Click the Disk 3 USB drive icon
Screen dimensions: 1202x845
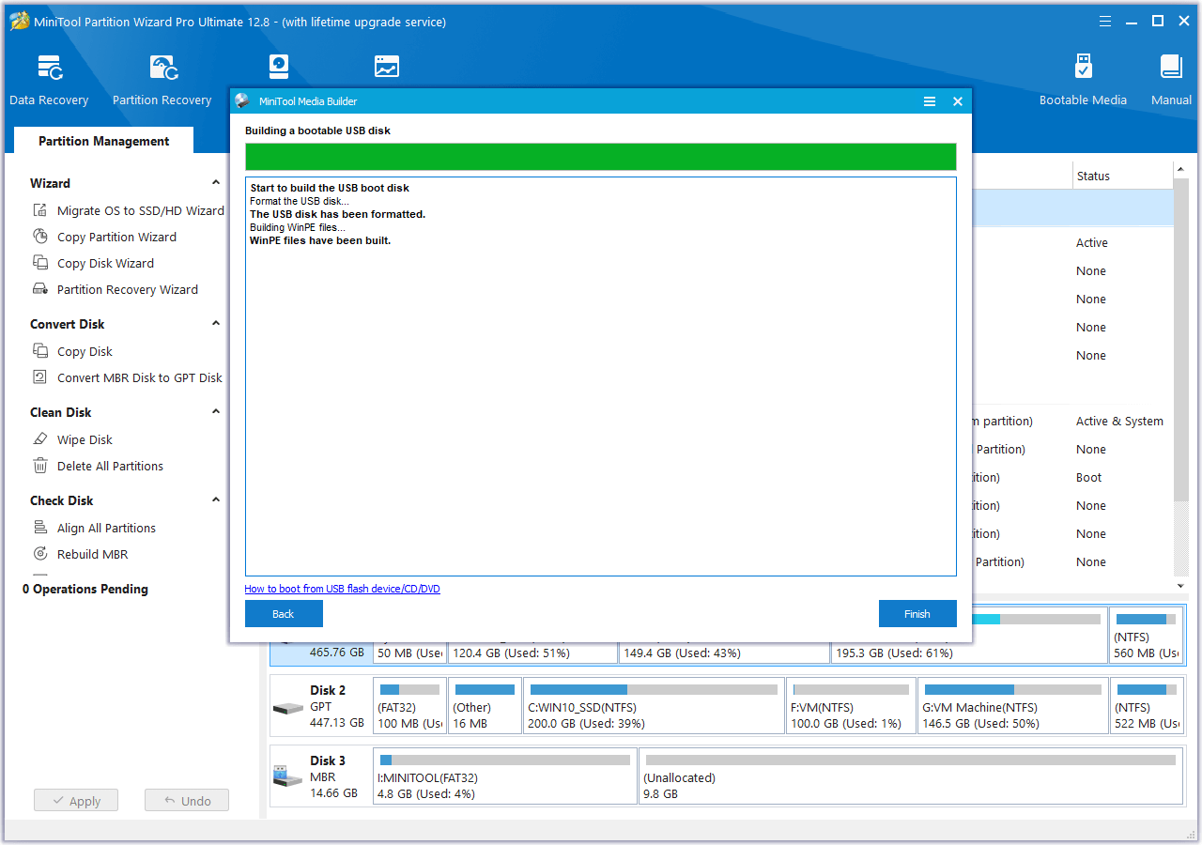coord(288,776)
